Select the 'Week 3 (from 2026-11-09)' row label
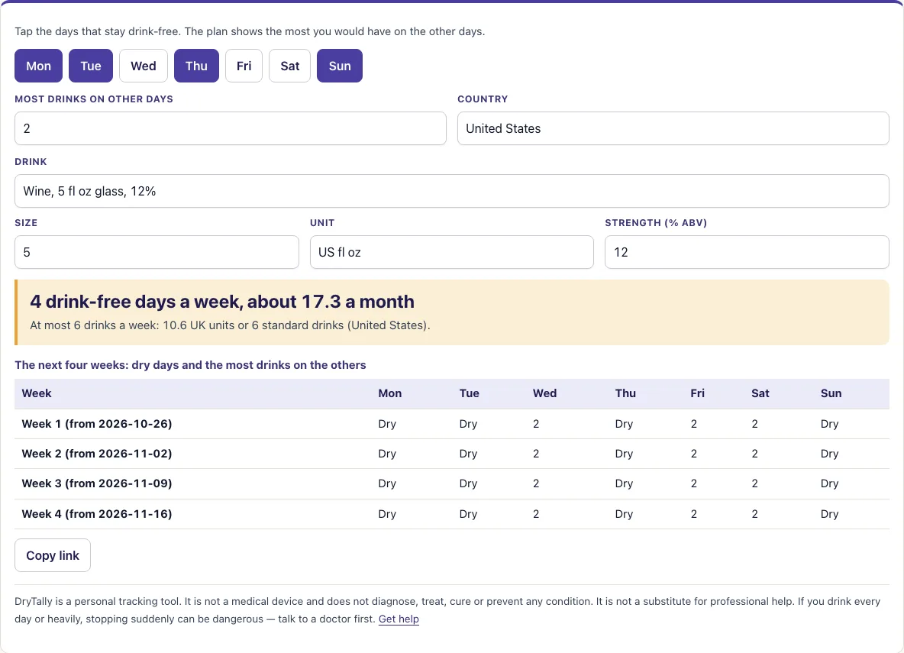The width and height of the screenshot is (904, 653). tap(97, 483)
